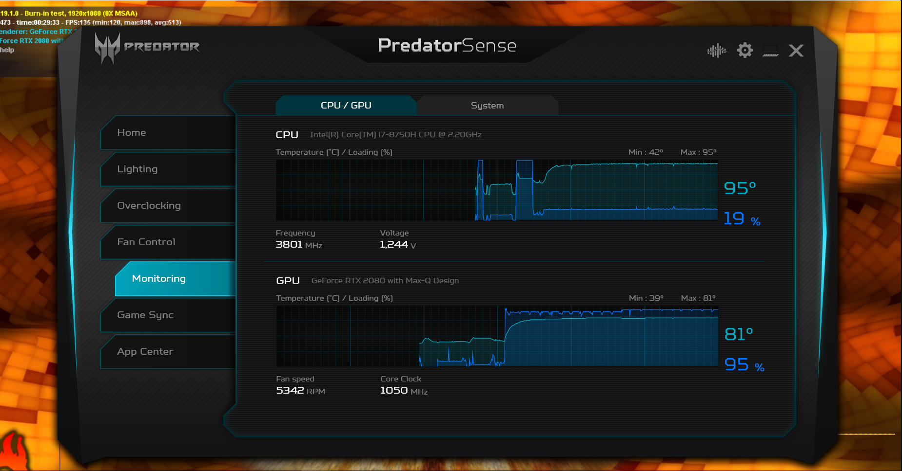
Task: Close the PredatorSense window
Action: tap(796, 51)
